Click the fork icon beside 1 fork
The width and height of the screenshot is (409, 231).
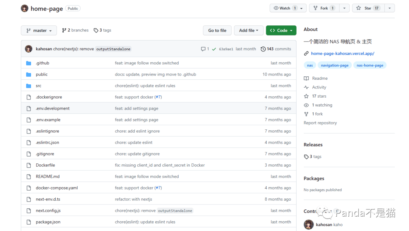306,114
